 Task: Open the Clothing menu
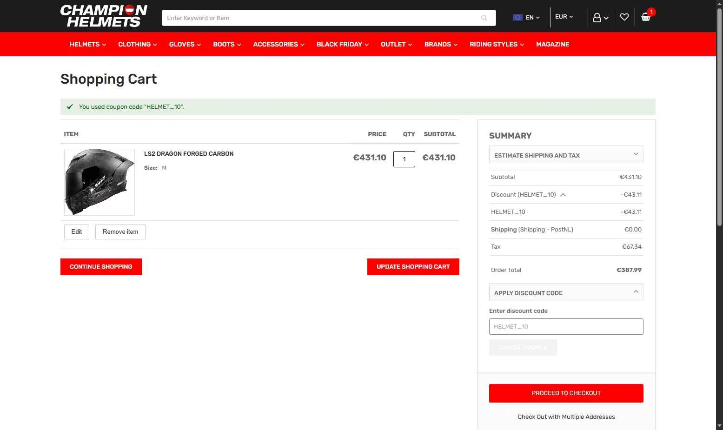click(138, 44)
